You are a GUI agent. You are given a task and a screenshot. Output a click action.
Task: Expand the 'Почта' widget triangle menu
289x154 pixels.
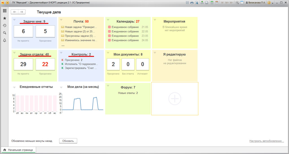pyautogui.click(x=61, y=20)
